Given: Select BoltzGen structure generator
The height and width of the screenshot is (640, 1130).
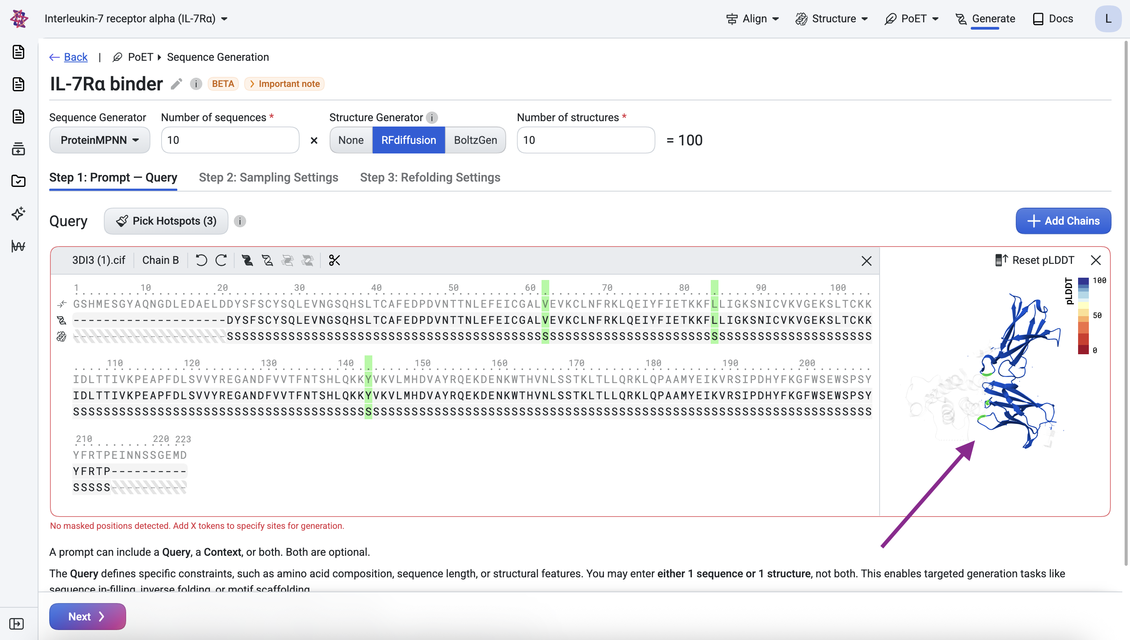Looking at the screenshot, I should [475, 140].
